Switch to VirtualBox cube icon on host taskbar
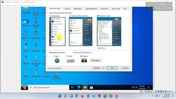176x99 pixels. point(99,96)
